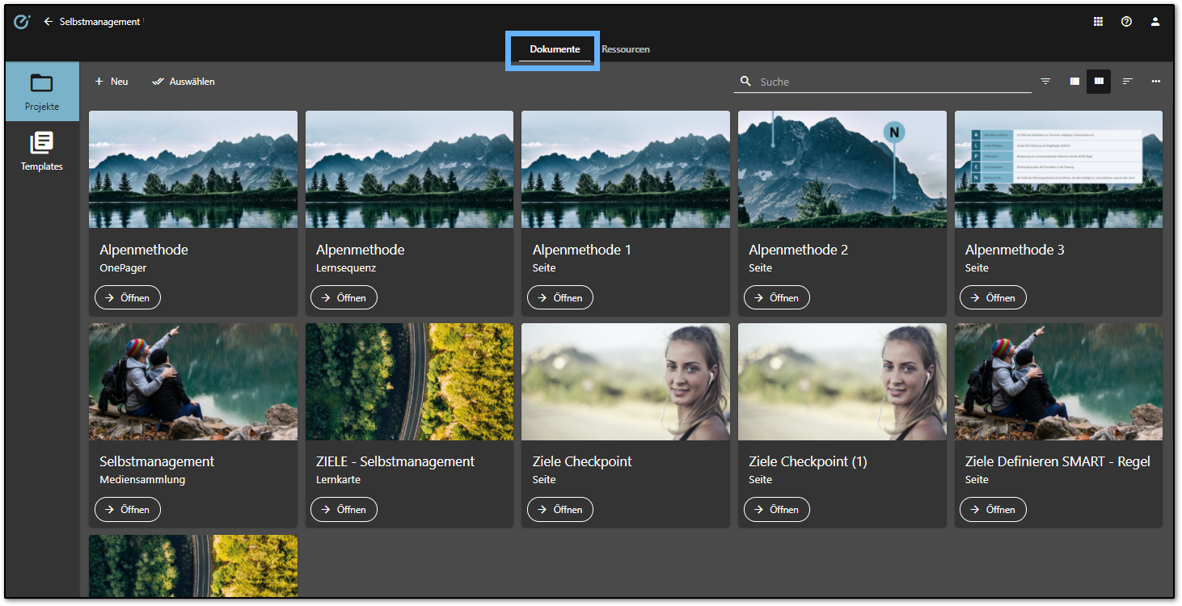Click the Lernsequenz type label
Viewport: 1182px width, 606px height.
[346, 268]
